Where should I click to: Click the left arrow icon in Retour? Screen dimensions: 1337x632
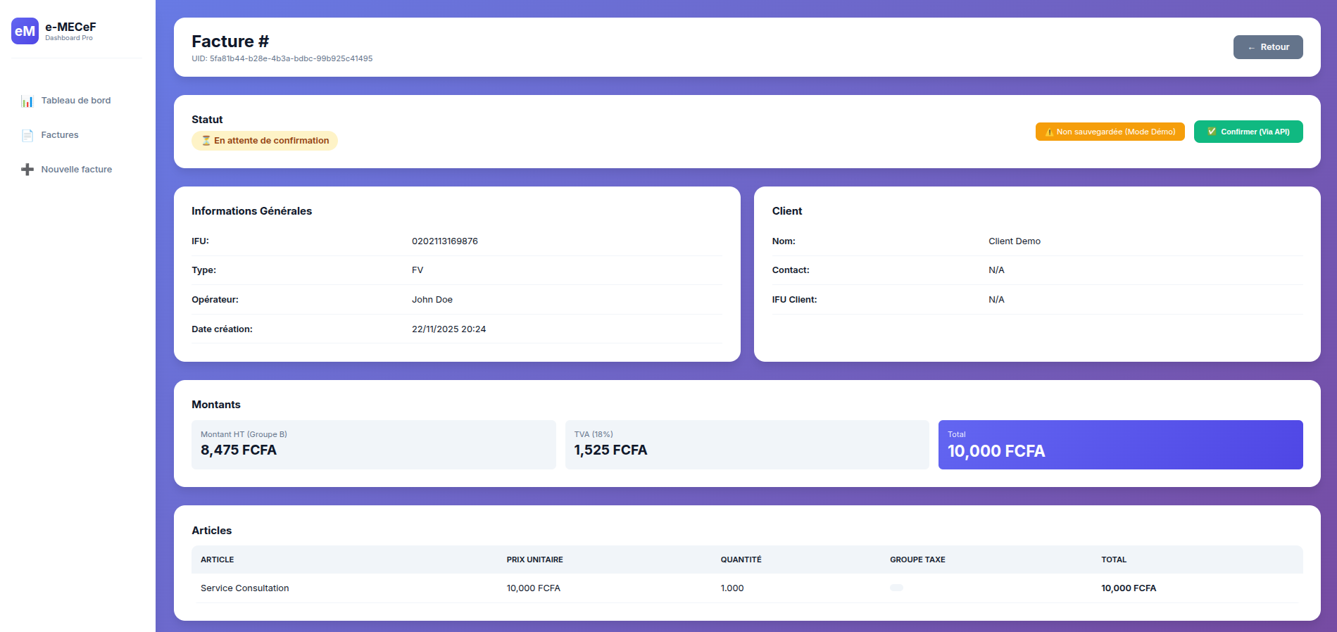[1251, 48]
